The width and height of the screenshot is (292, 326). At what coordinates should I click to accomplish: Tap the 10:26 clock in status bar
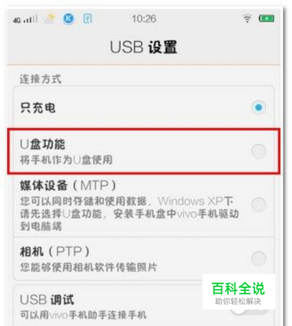144,18
